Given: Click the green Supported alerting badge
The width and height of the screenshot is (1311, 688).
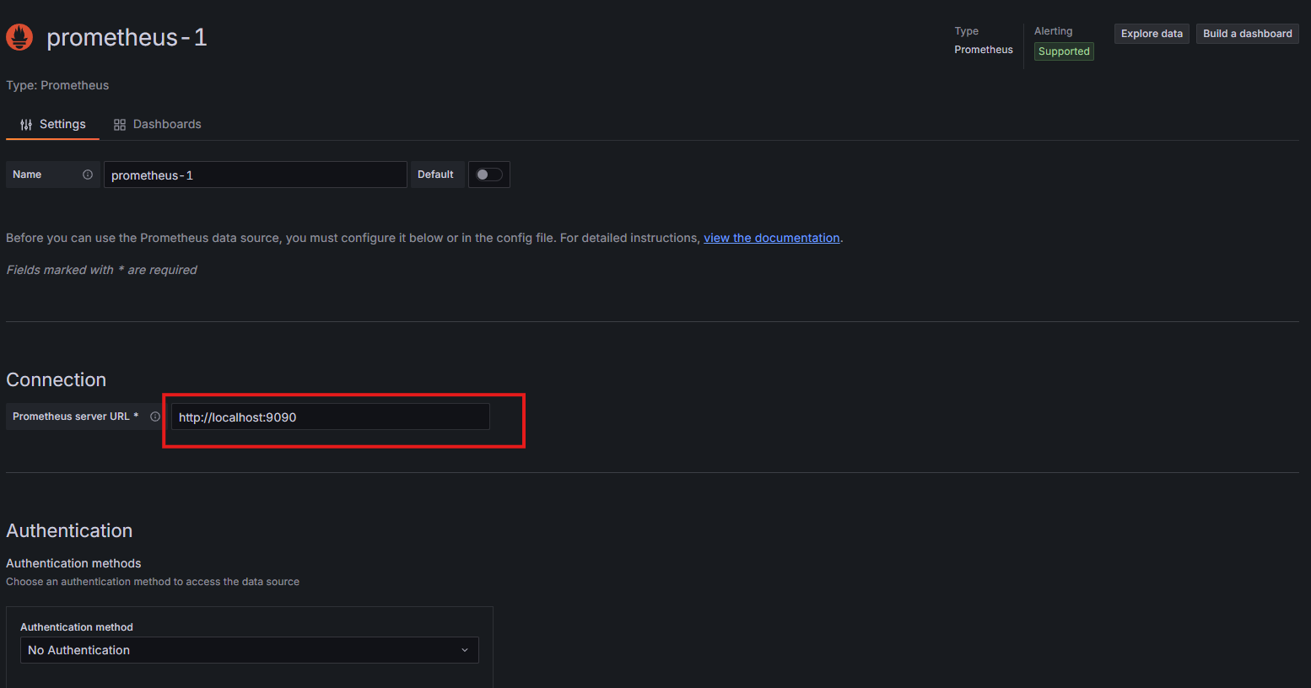Looking at the screenshot, I should click(x=1063, y=51).
